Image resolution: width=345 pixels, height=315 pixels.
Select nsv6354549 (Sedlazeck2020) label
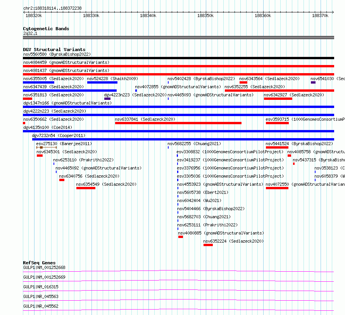tap(106, 184)
